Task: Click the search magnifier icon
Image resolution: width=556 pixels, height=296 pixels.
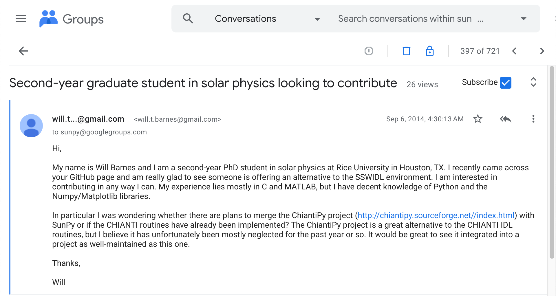Action: tap(188, 19)
